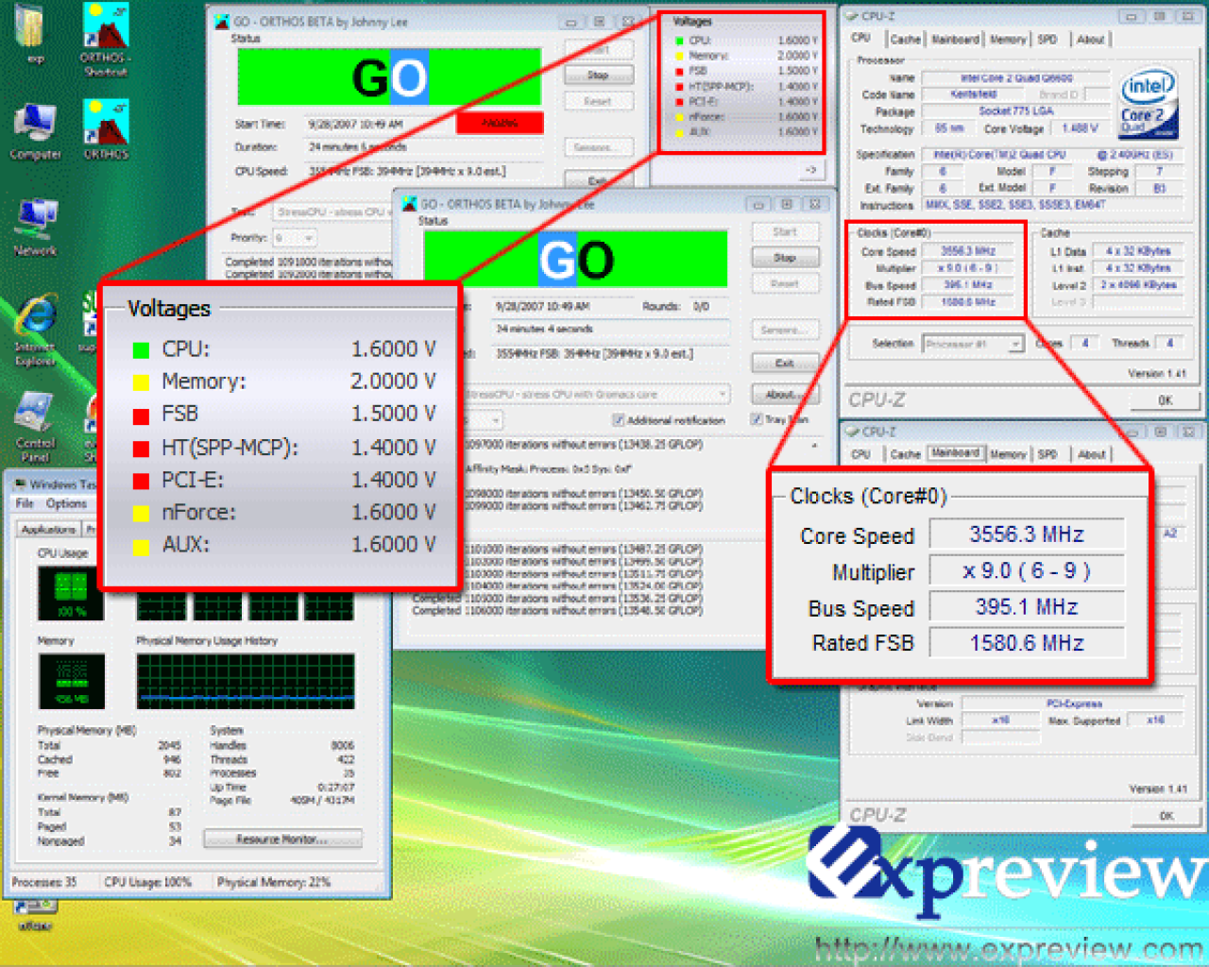Click 'CPU Usage: 100%' in the Task Manager status bar
The height and width of the screenshot is (967, 1209).
tap(147, 882)
